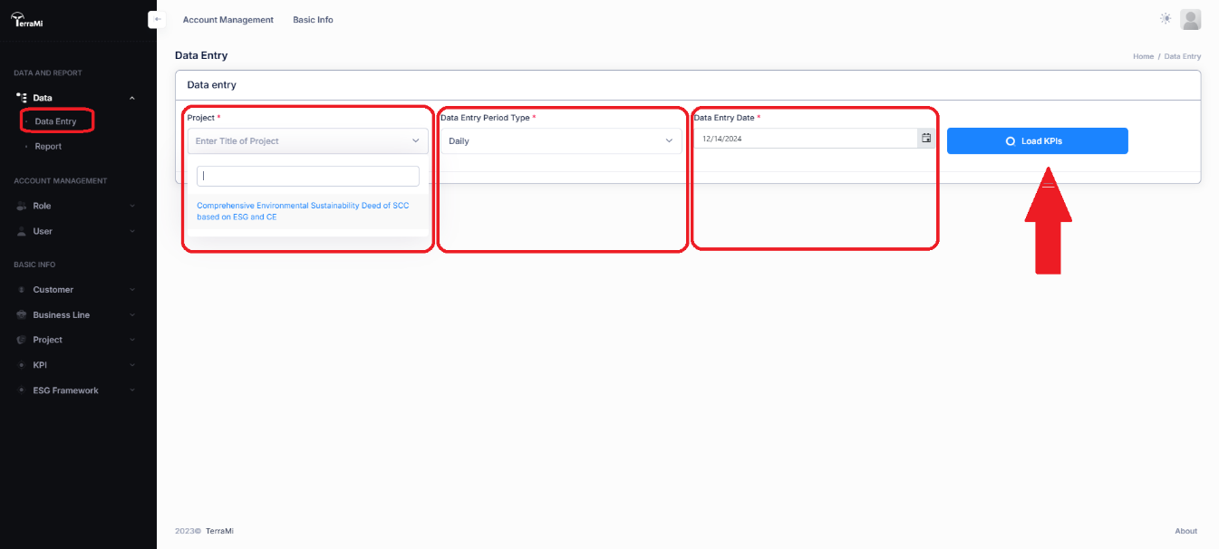Viewport: 1219px width, 549px height.
Task: Click the Customer icon in sidebar
Action: (x=22, y=290)
